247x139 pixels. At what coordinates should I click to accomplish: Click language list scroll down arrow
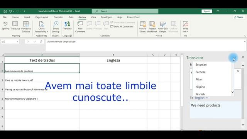232,92
